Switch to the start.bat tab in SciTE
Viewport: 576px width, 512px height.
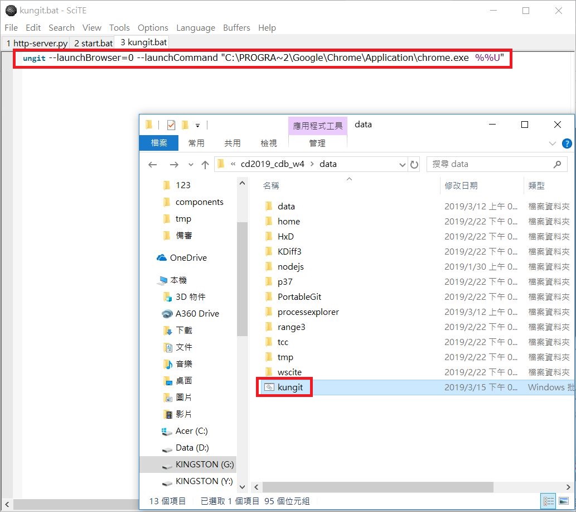(93, 43)
